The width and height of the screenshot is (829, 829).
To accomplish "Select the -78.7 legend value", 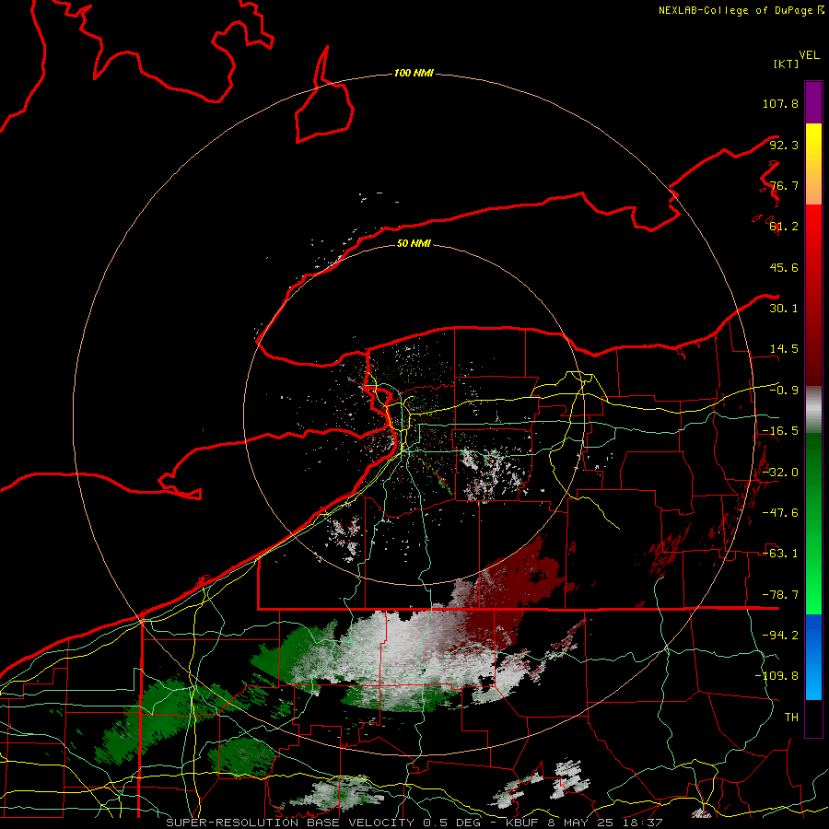I will pyautogui.click(x=780, y=595).
